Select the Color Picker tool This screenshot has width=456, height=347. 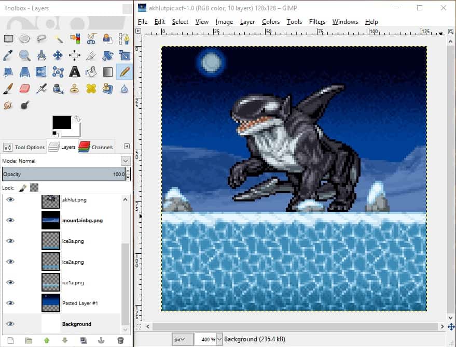click(x=8, y=55)
